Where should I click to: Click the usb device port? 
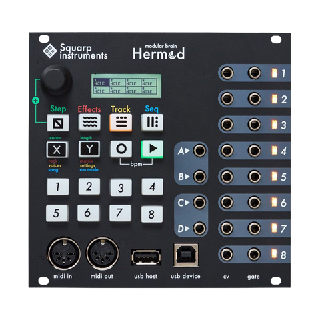pyautogui.click(x=186, y=255)
